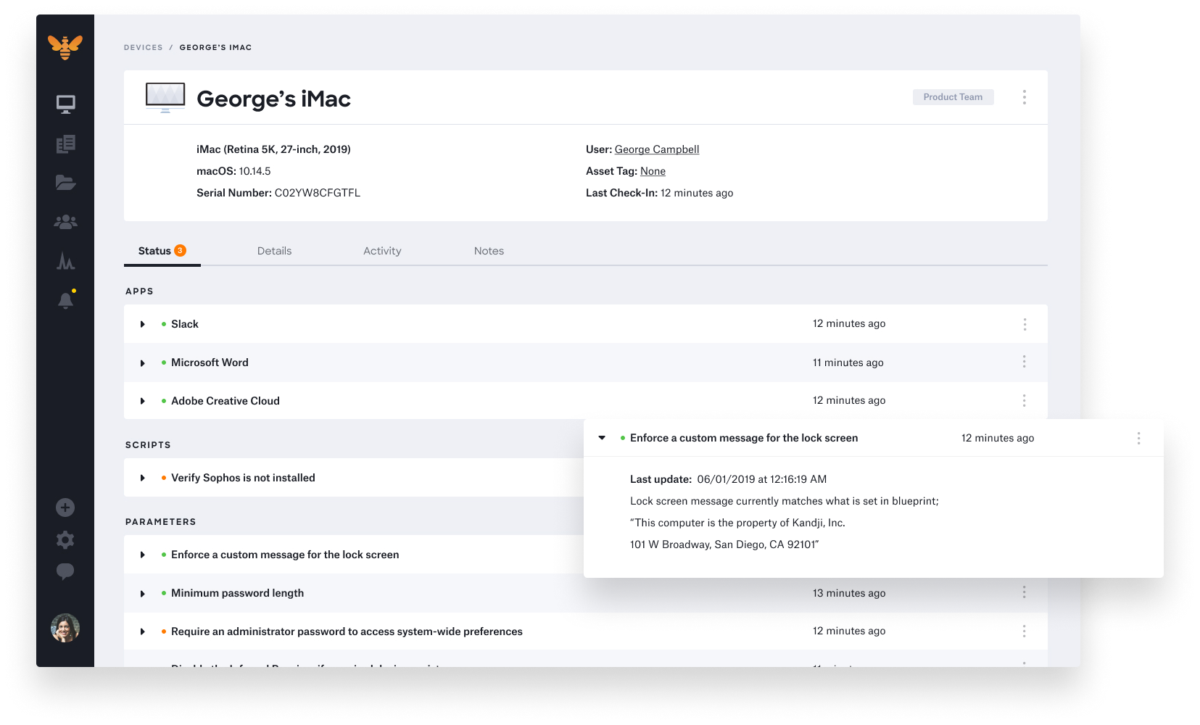Image resolution: width=1200 pixels, height=725 pixels.
Task: Open the Devices monitor icon in sidebar
Action: (65, 104)
